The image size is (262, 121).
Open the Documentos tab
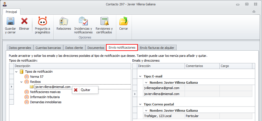click(96, 48)
